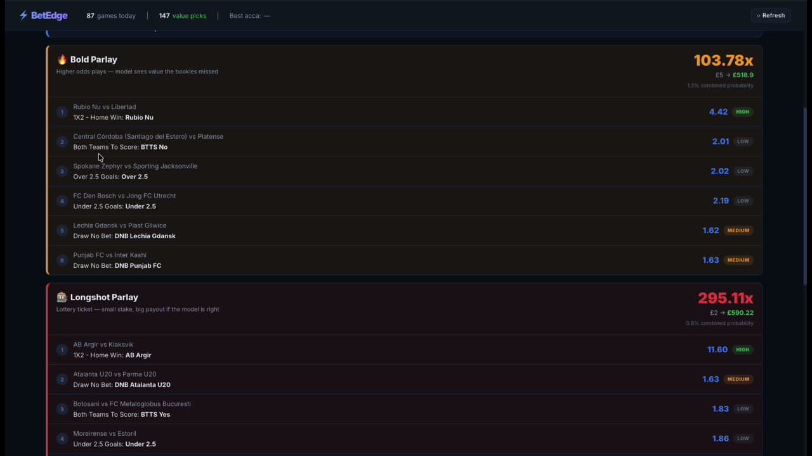Open 'Punjab FC vs Inter Kashi' match
The height and width of the screenshot is (456, 812).
pyautogui.click(x=110, y=255)
